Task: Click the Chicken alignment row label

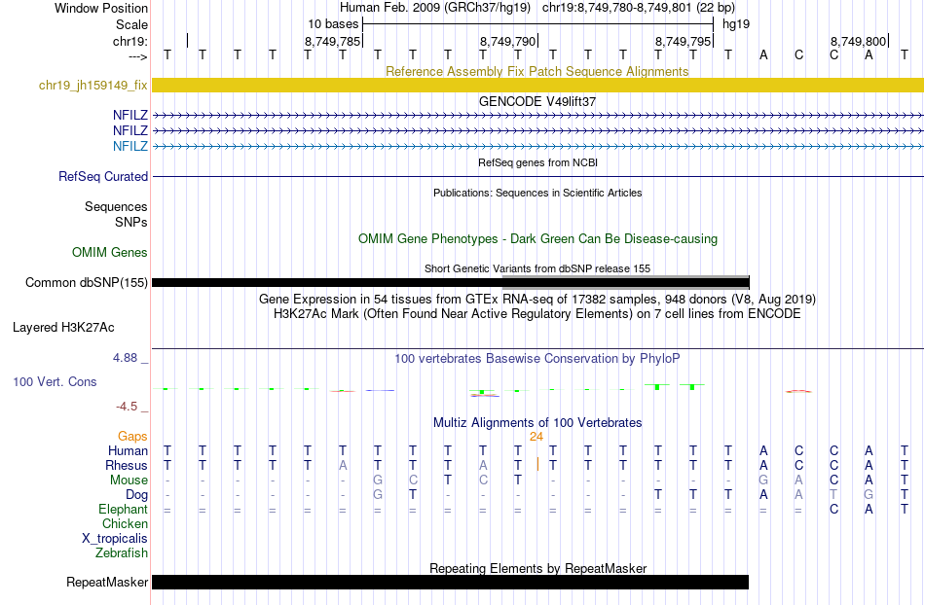Action: [x=125, y=523]
